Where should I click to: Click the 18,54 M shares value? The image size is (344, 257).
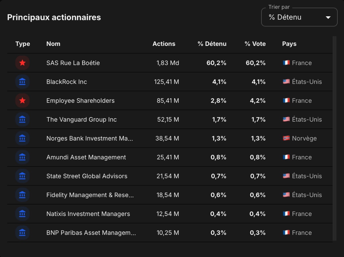click(168, 195)
